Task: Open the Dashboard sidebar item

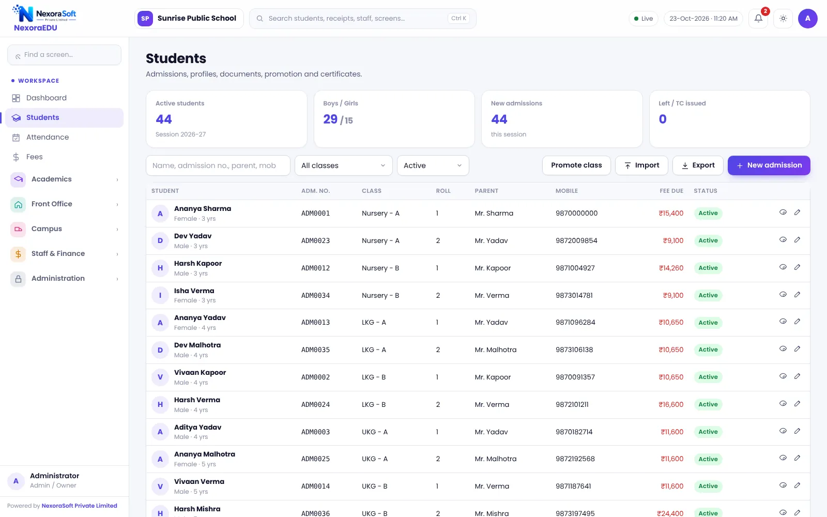Action: pos(65,98)
